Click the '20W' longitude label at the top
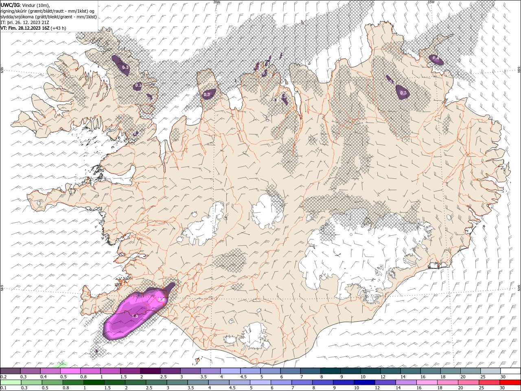521x391 pixels. tap(217, 2)
